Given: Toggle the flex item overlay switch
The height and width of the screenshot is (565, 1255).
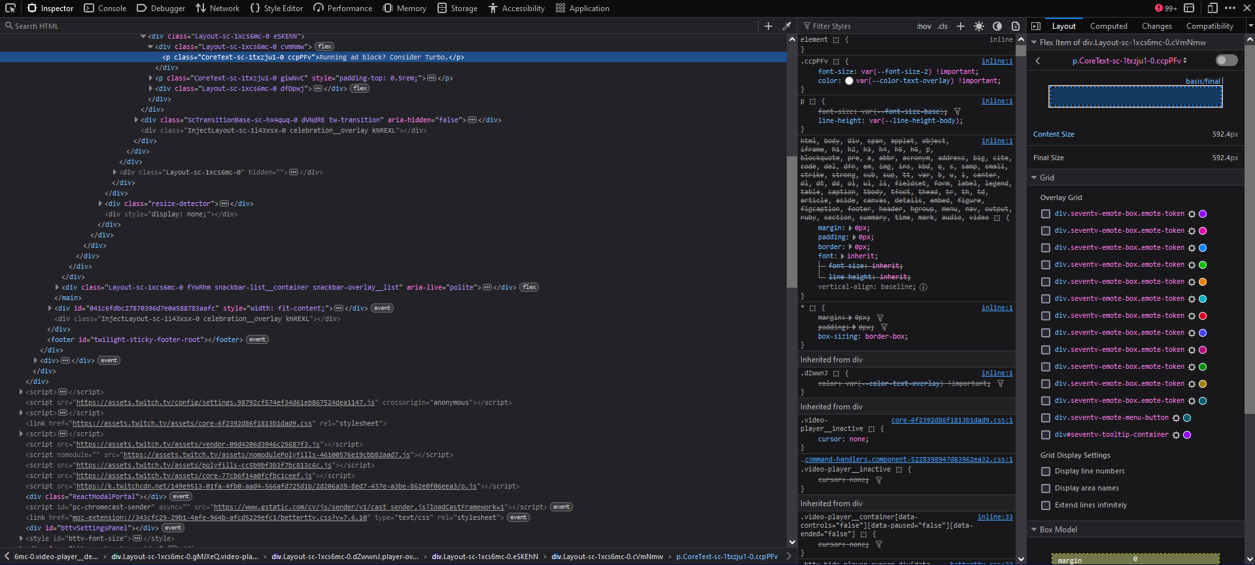Looking at the screenshot, I should pyautogui.click(x=1226, y=60).
